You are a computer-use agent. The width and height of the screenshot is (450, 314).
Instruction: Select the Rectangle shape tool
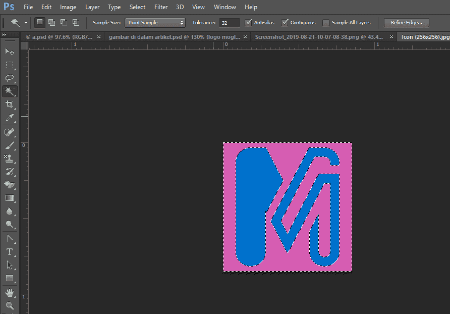(x=10, y=278)
